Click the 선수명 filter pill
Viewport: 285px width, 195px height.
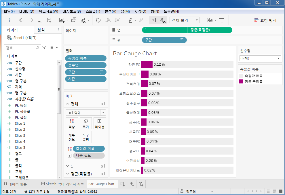click(85, 65)
